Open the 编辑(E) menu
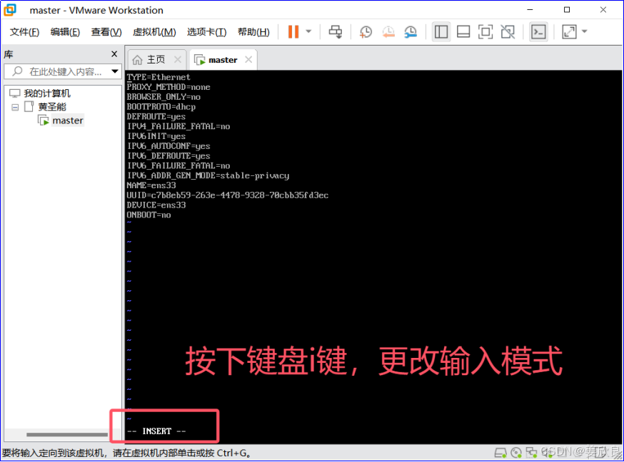The width and height of the screenshot is (624, 462). tap(65, 32)
